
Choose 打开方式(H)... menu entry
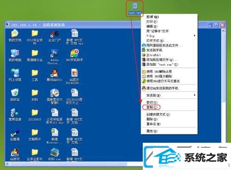coord(169,41)
